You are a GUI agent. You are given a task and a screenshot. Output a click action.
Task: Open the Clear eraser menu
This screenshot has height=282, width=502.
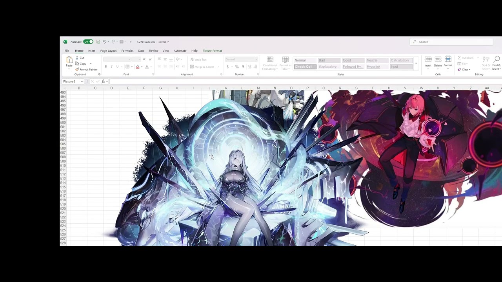tap(464, 70)
